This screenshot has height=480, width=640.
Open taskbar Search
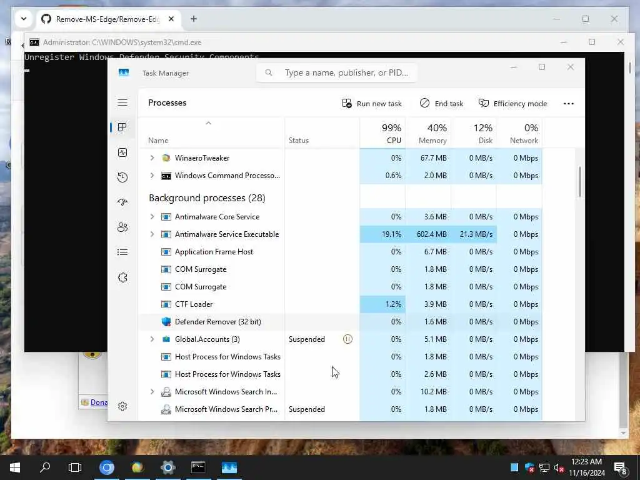point(45,467)
